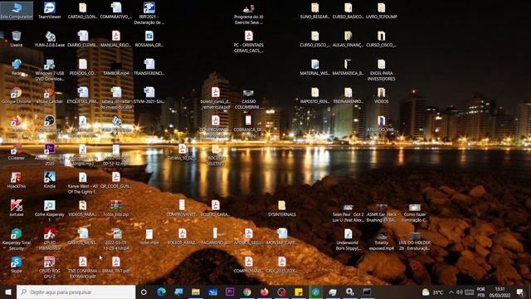Viewport: 531px width, 299px height.
Task: Expand the hidden system tray icons
Action: (451, 292)
